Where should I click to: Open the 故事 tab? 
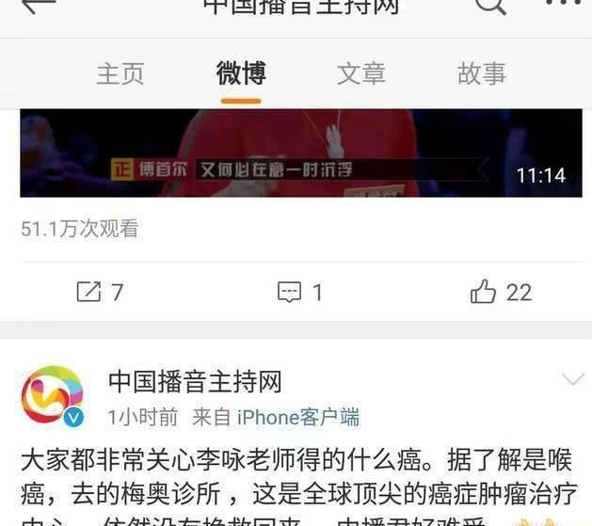pyautogui.click(x=481, y=73)
